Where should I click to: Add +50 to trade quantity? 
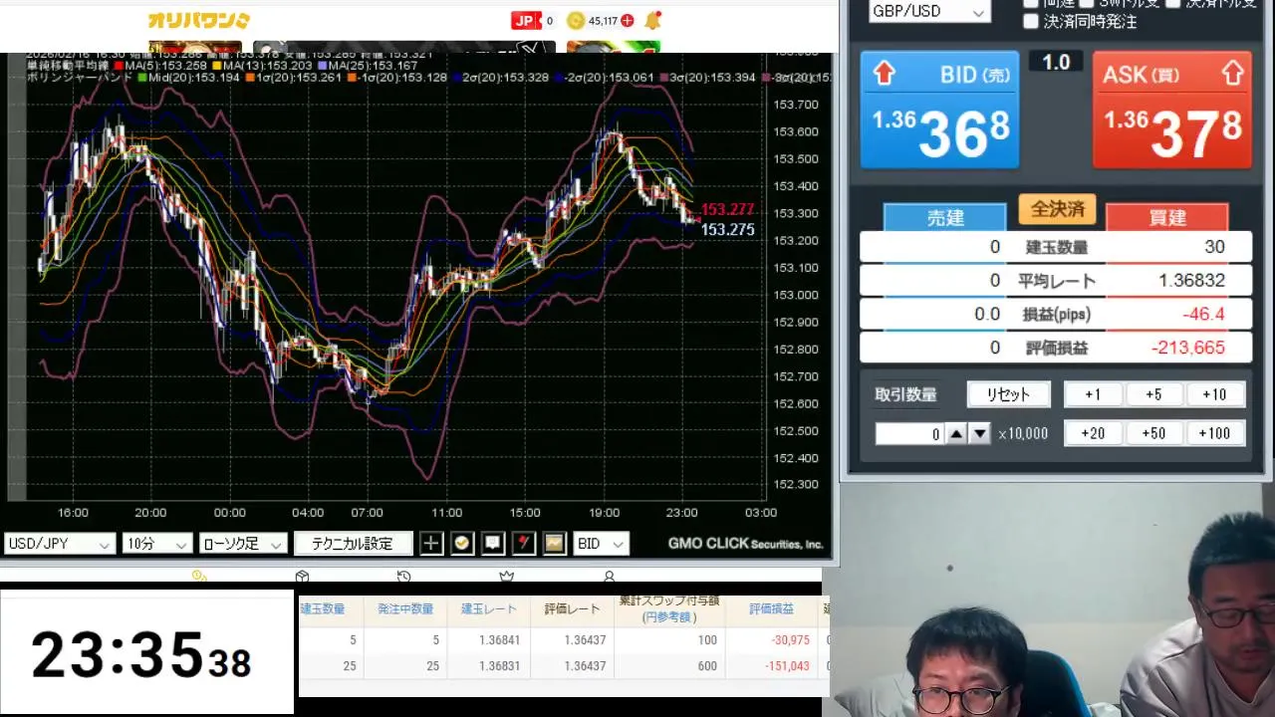coord(1153,433)
